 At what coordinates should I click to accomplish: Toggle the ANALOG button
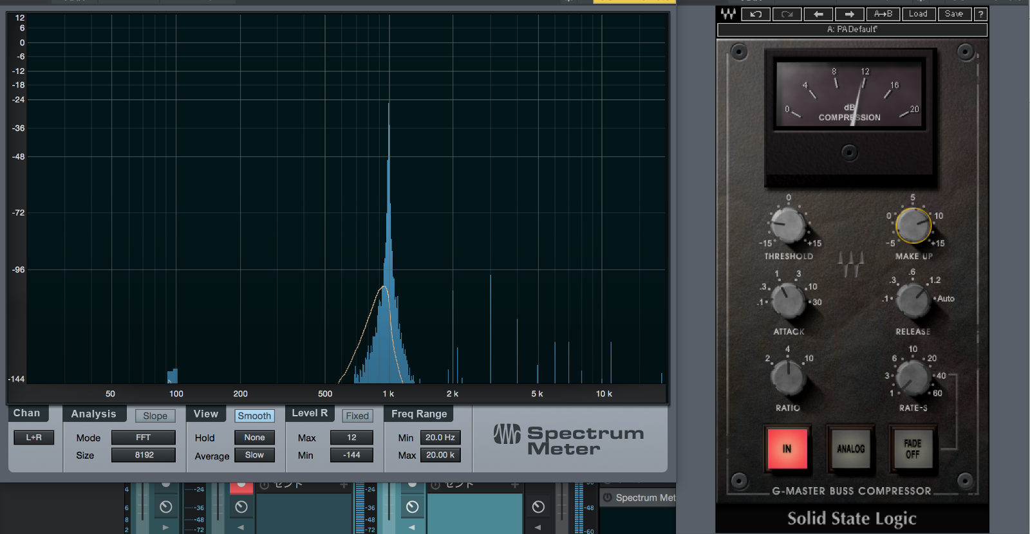point(850,448)
